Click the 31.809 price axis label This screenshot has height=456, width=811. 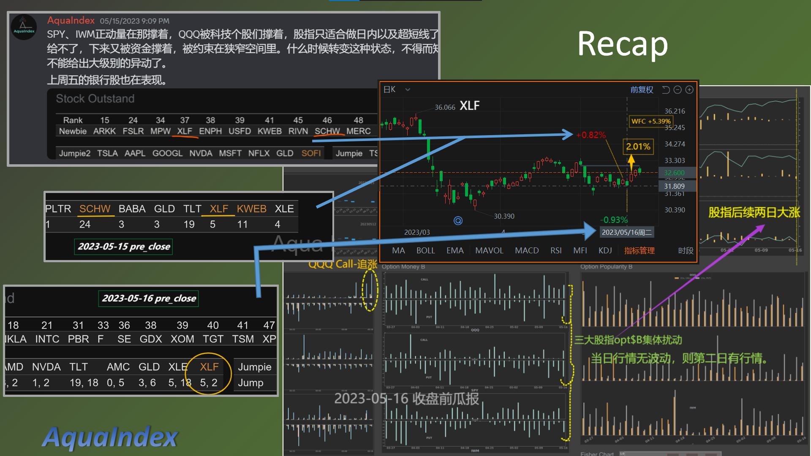[x=674, y=186]
